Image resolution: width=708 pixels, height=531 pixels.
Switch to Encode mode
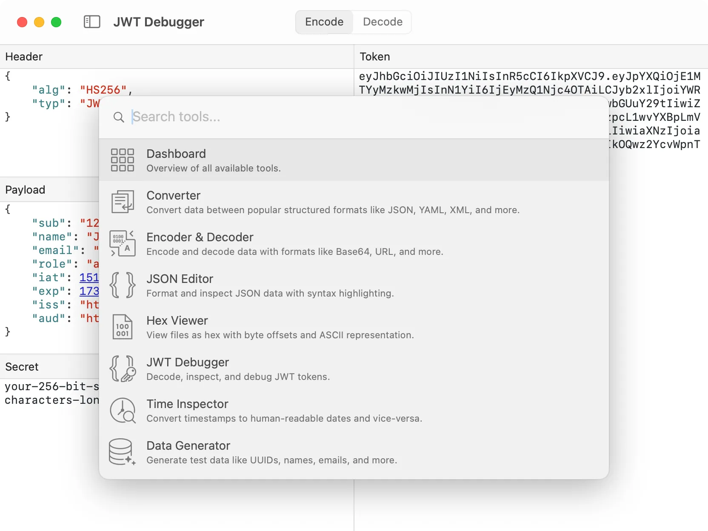pyautogui.click(x=324, y=22)
